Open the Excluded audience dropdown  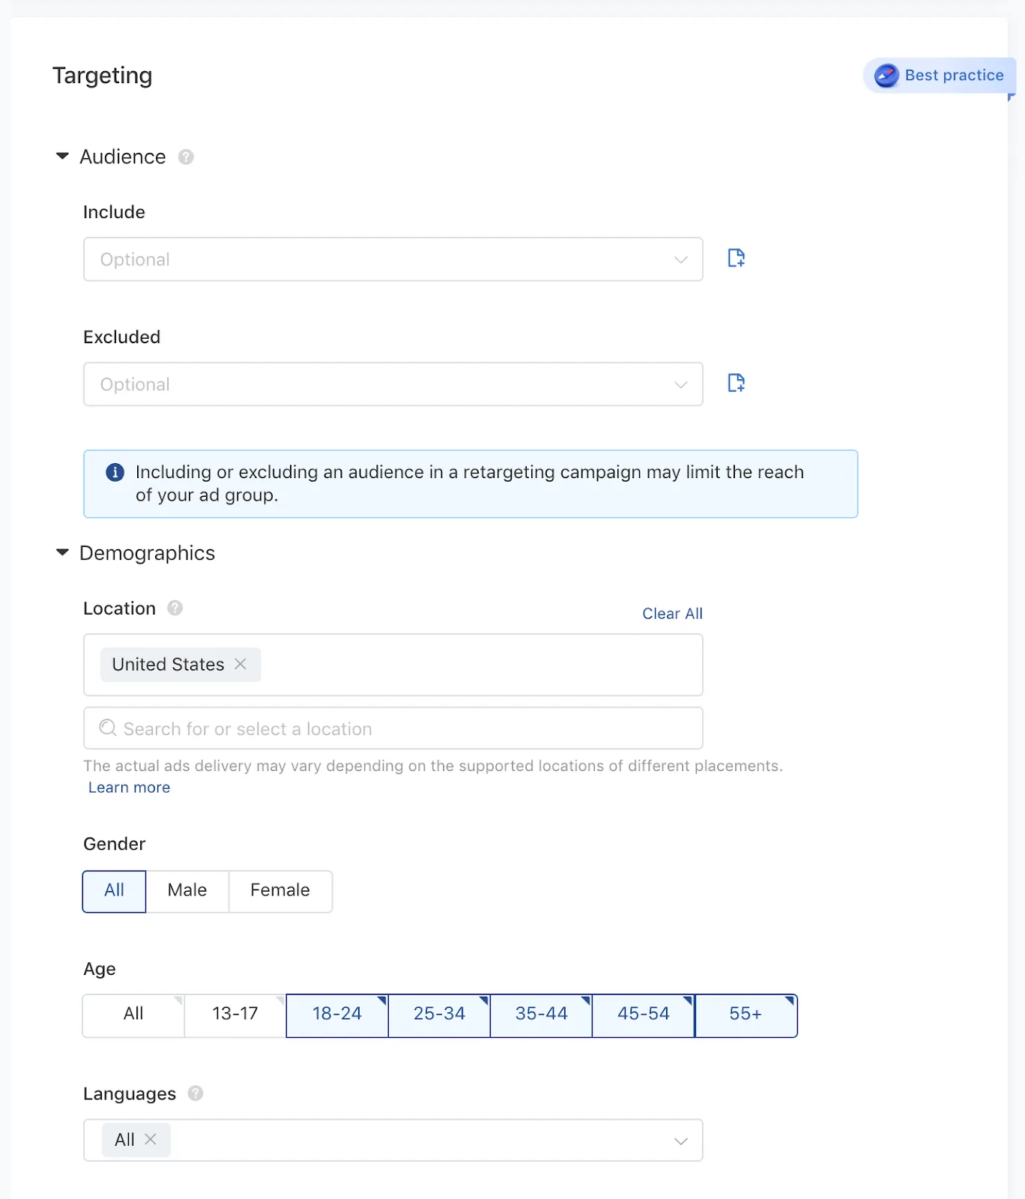[x=393, y=384]
